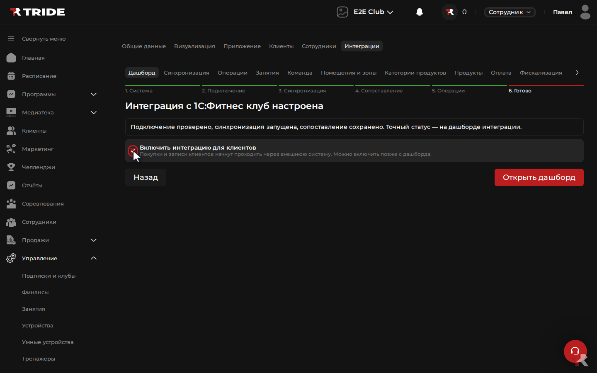Go to Тренажеры in sidebar
Image resolution: width=597 pixels, height=373 pixels.
(x=39, y=358)
